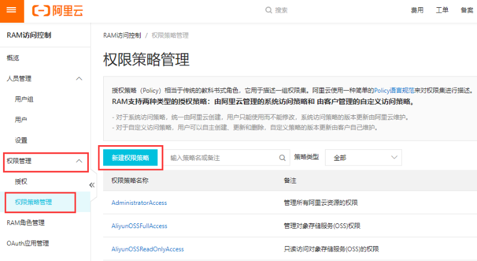Image resolution: width=477 pixels, height=261 pixels.
Task: Collapse the sidebar with double-arrow icon
Action: [x=92, y=185]
